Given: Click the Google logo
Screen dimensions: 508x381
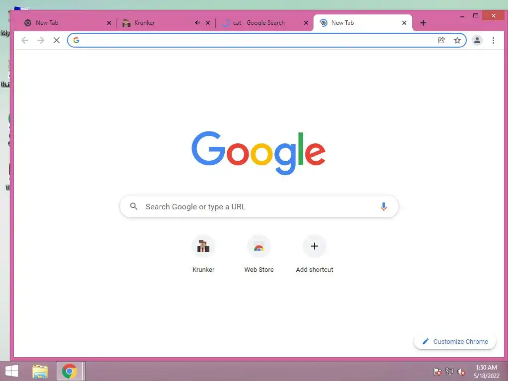Looking at the screenshot, I should point(258,153).
